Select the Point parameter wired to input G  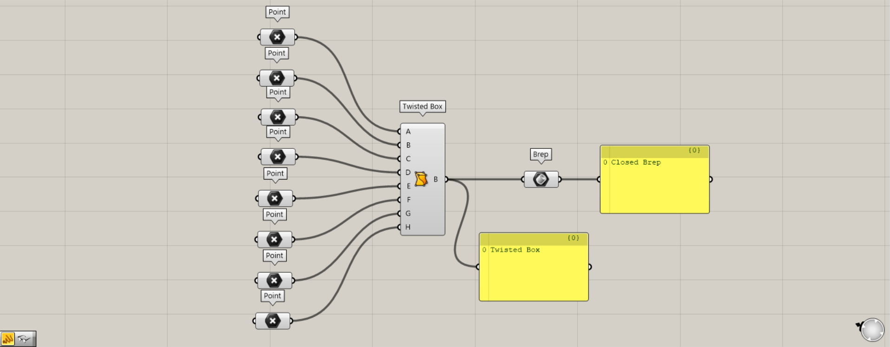[x=274, y=280]
